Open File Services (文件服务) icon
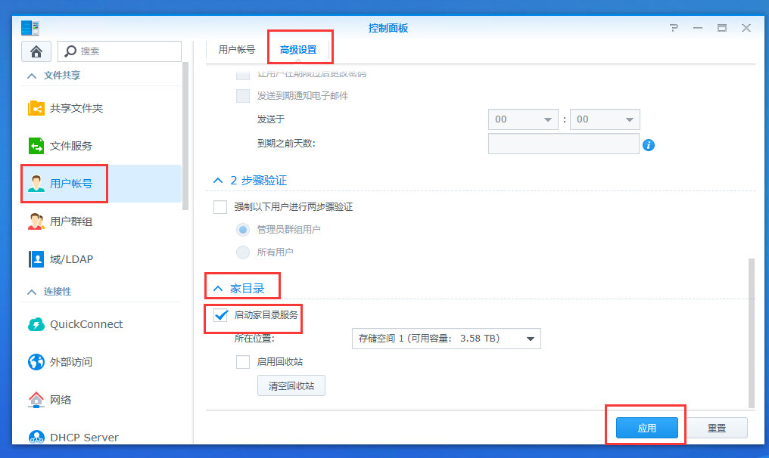 [36, 145]
